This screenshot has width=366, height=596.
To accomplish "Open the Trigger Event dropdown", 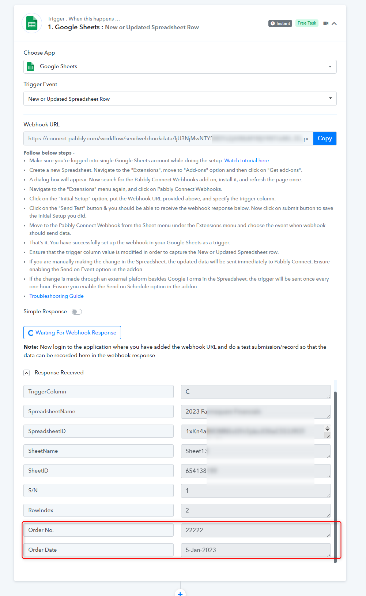I will coord(180,99).
